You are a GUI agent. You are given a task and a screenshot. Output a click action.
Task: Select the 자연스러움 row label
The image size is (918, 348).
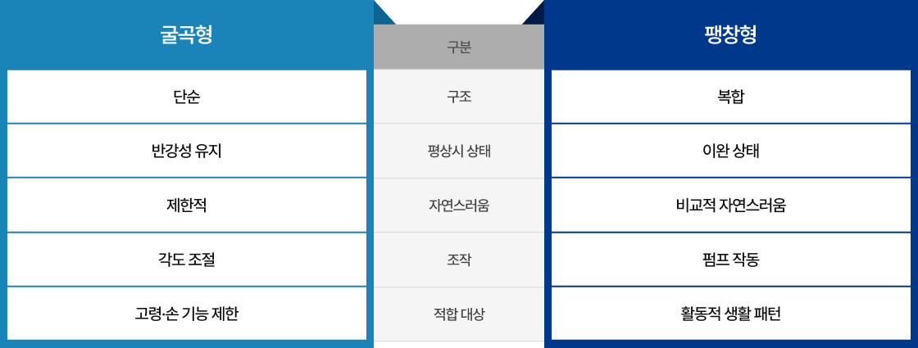459,205
